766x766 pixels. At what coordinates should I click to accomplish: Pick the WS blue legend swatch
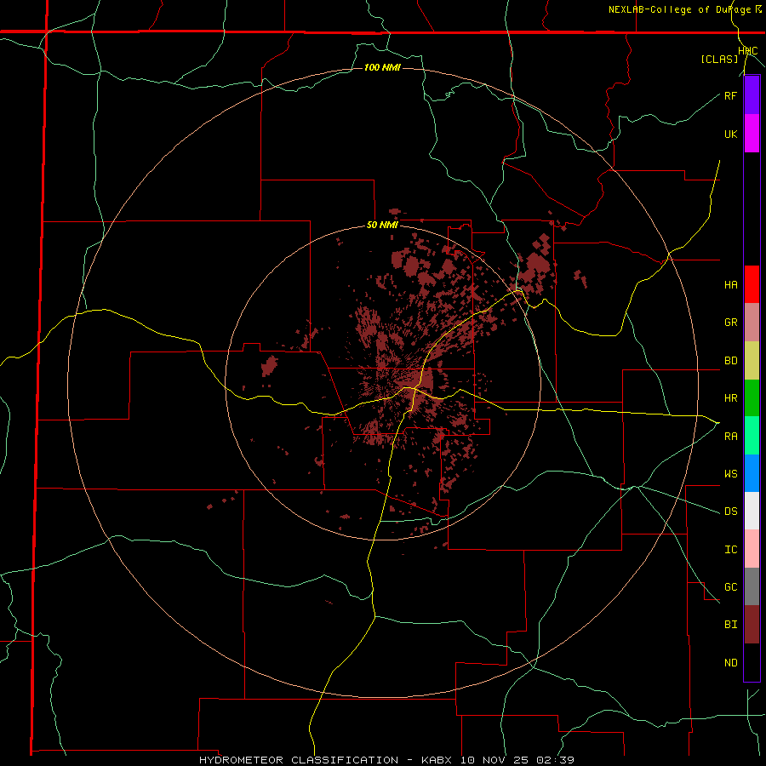pos(752,473)
